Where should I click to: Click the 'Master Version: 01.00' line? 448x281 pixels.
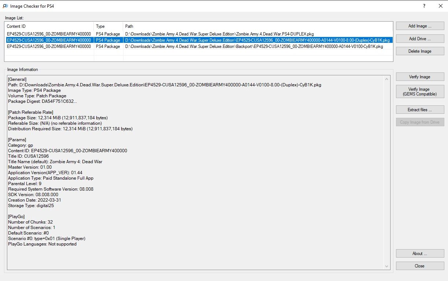30,167
